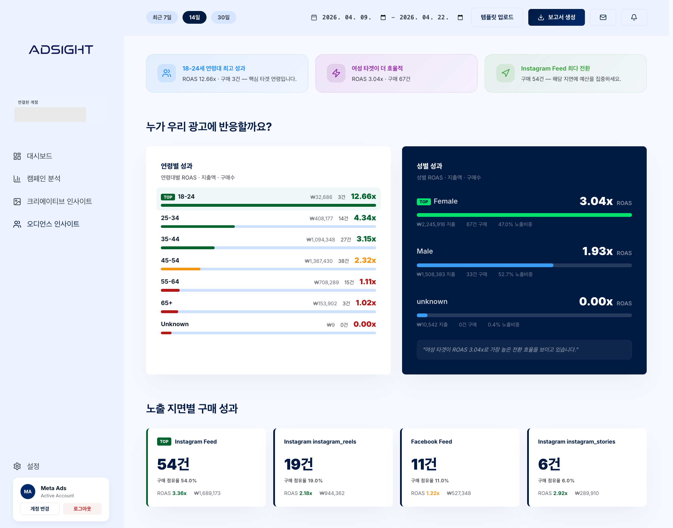Open the mail envelope icon in the header
This screenshot has height=528, width=673.
tap(603, 17)
